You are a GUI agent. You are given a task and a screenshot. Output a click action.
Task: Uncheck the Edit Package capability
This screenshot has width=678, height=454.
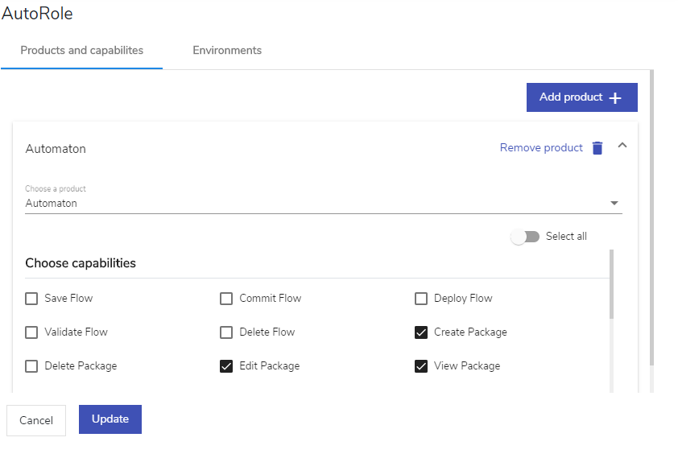click(226, 366)
